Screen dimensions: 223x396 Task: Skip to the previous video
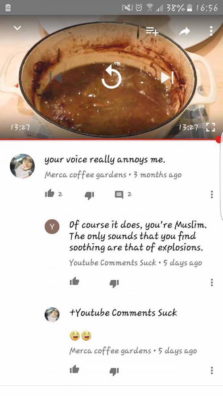click(x=56, y=77)
